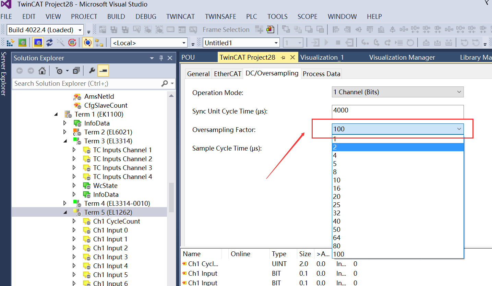The width and height of the screenshot is (492, 286).
Task: Click the Auto Hide pin in Solution Explorer
Action: coord(161,58)
